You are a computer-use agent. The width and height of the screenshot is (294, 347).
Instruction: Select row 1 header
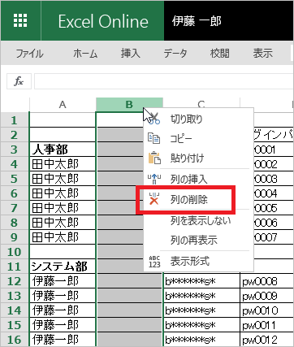point(15,120)
